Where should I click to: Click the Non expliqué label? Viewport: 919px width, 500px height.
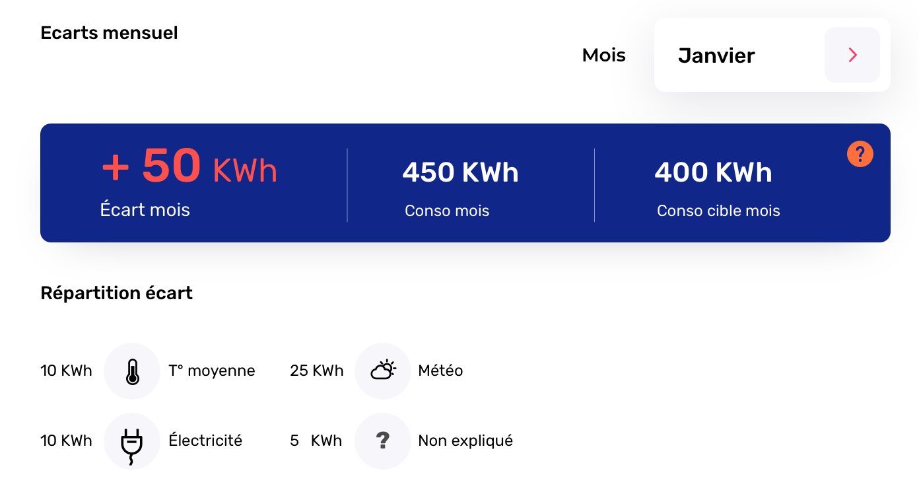465,441
